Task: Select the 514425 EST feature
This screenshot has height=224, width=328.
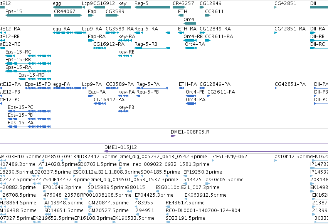Action: click(185, 184)
